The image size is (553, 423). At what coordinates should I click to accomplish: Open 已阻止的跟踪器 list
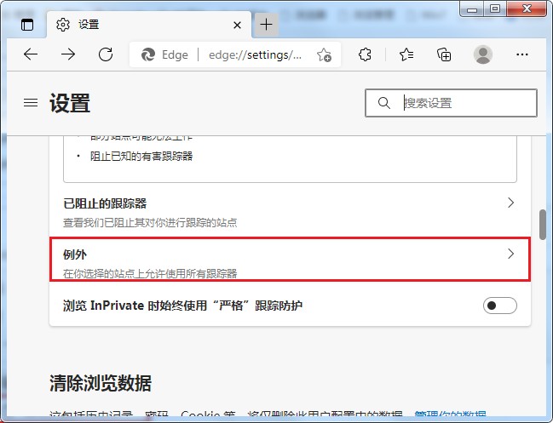[x=290, y=212]
